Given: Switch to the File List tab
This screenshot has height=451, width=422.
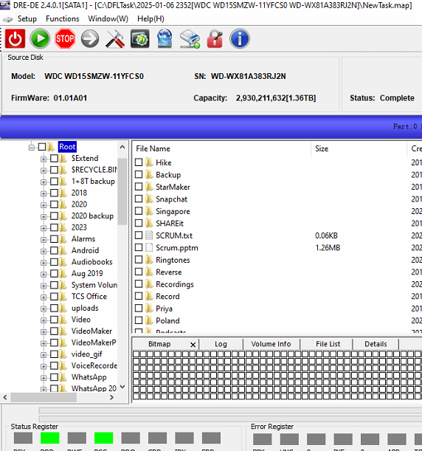Looking at the screenshot, I should 328,344.
